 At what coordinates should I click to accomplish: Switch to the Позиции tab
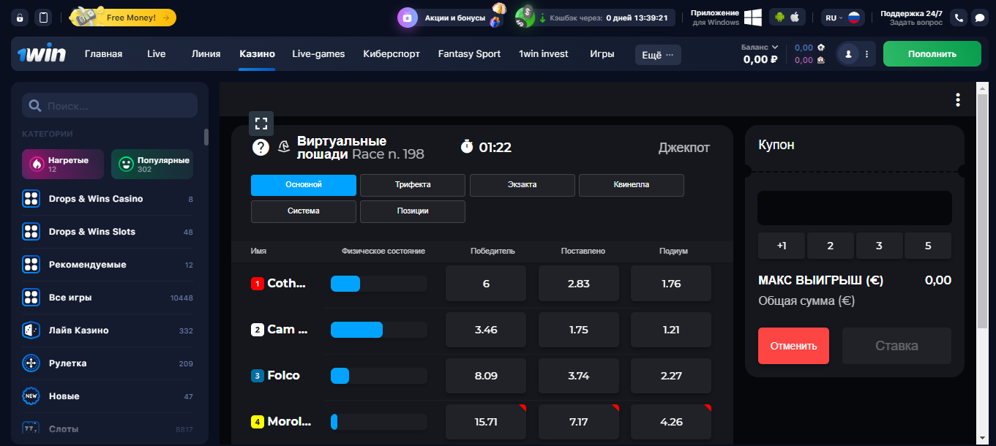(x=413, y=211)
